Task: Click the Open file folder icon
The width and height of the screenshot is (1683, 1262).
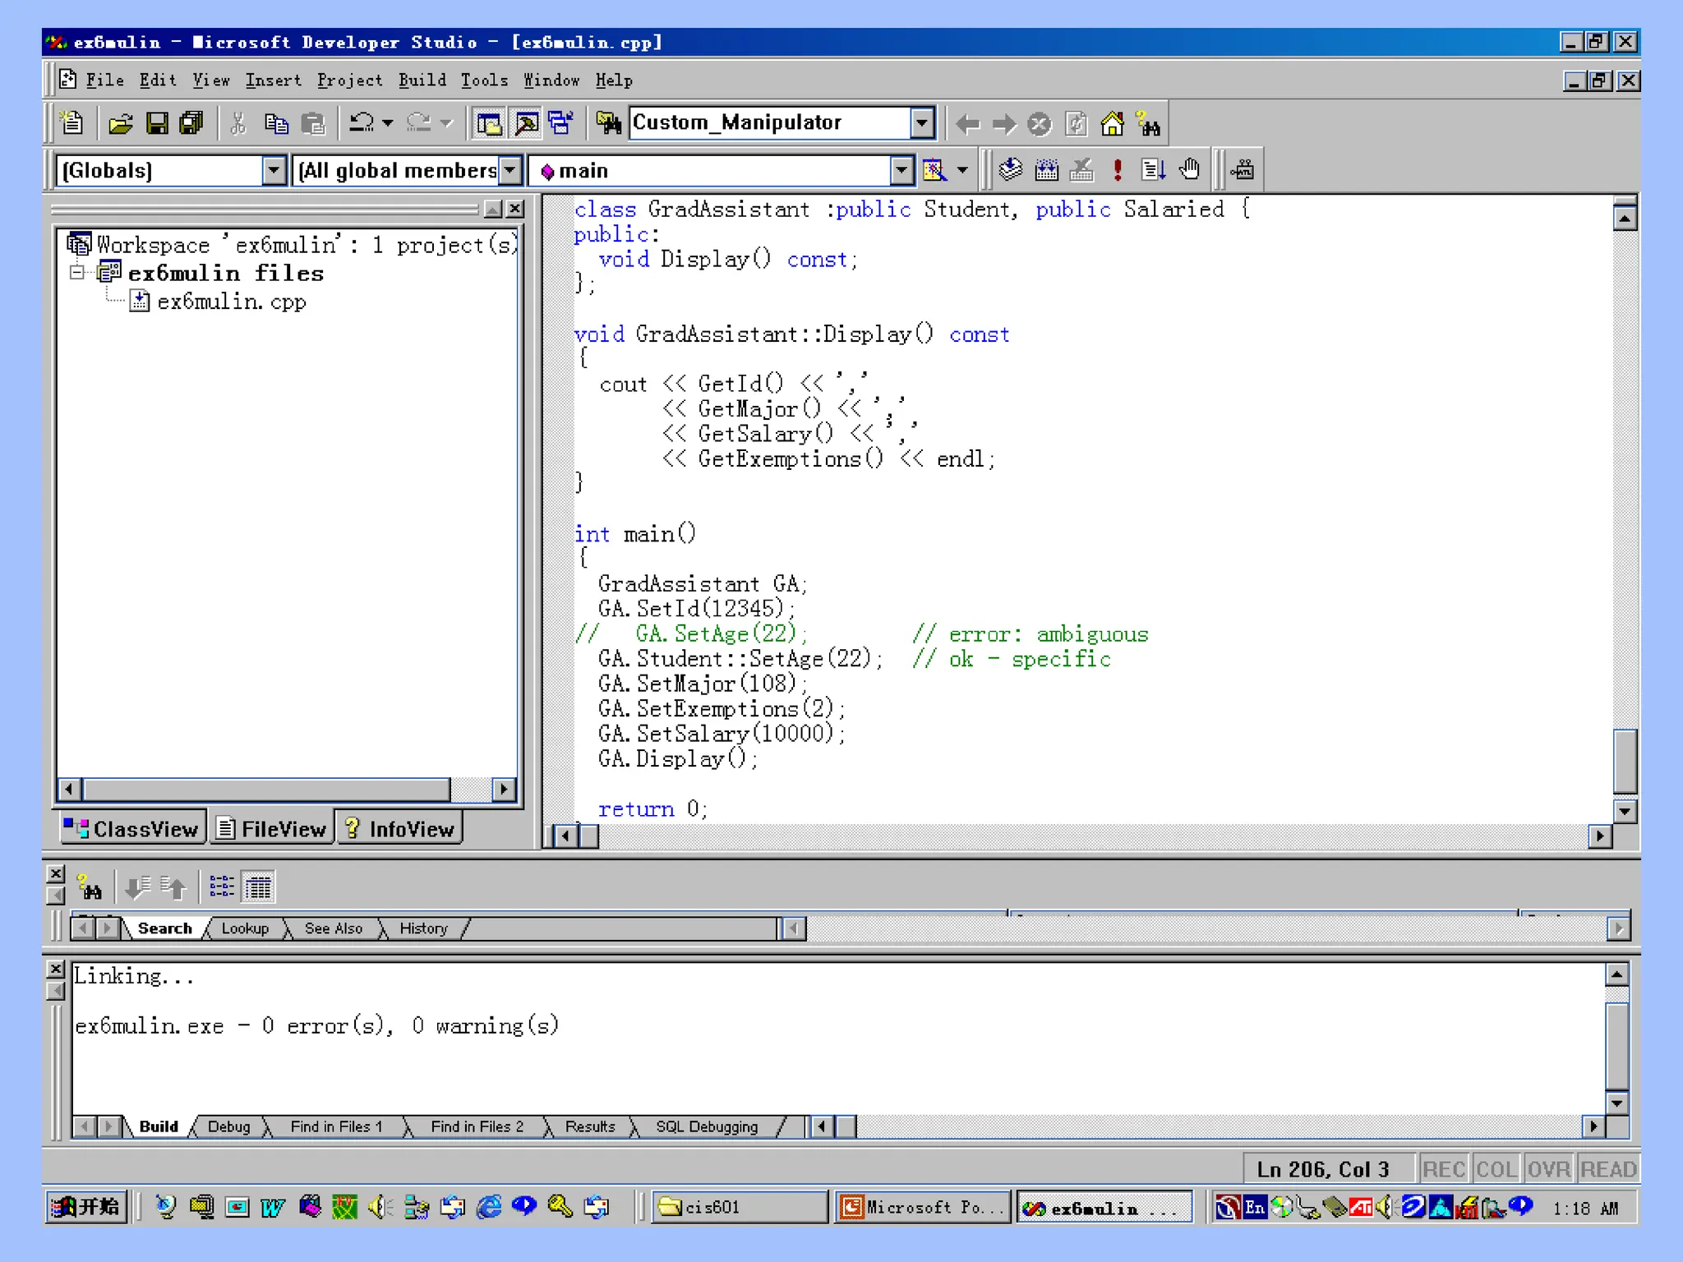Action: coord(120,123)
